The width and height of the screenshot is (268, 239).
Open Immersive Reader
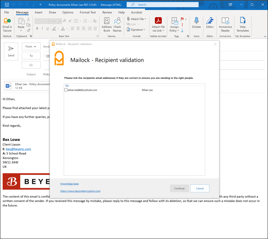point(225,24)
